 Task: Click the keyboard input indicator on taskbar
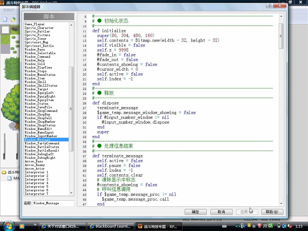[224, 226]
